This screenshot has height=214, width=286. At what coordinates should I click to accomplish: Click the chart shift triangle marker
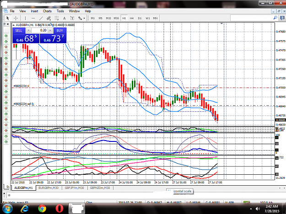221,23
